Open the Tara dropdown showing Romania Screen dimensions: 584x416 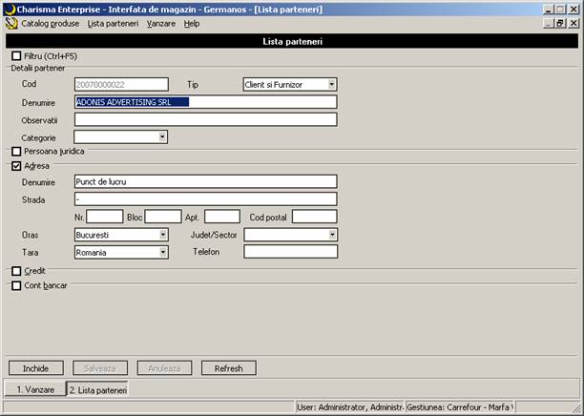pos(163,252)
